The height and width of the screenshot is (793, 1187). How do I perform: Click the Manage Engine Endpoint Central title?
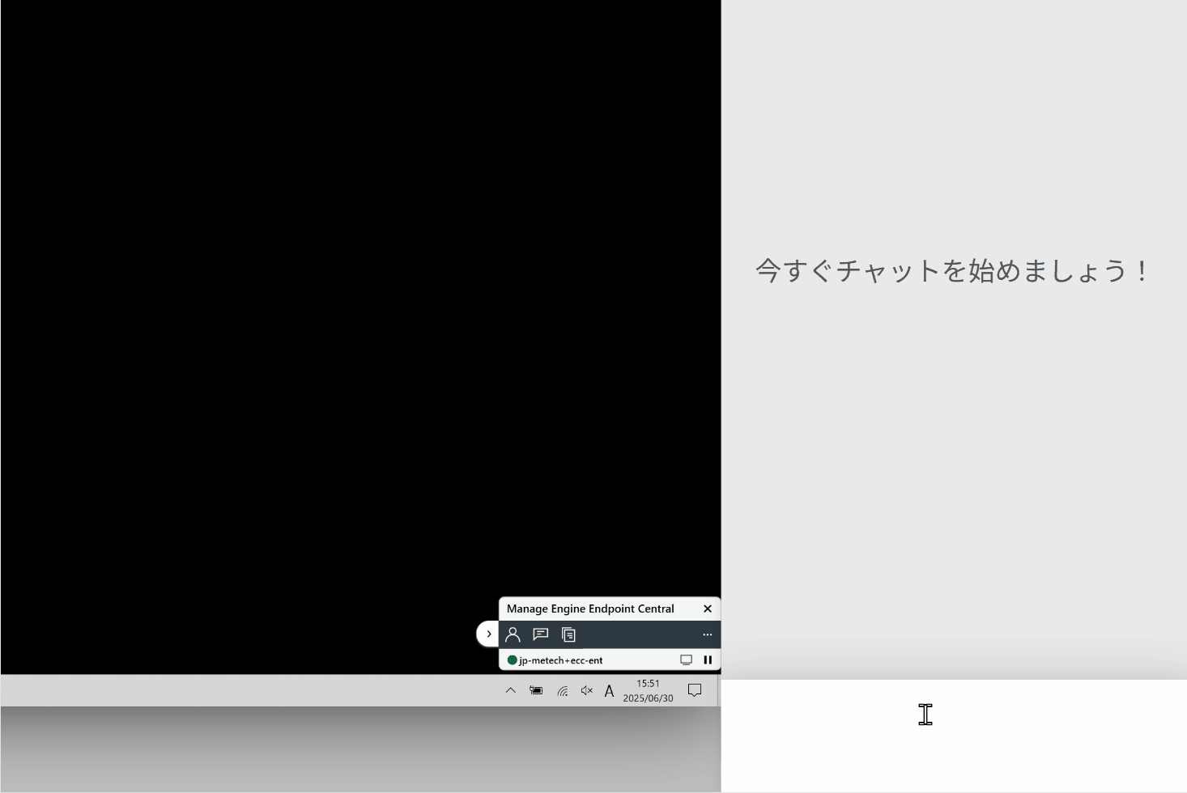pyautogui.click(x=590, y=609)
